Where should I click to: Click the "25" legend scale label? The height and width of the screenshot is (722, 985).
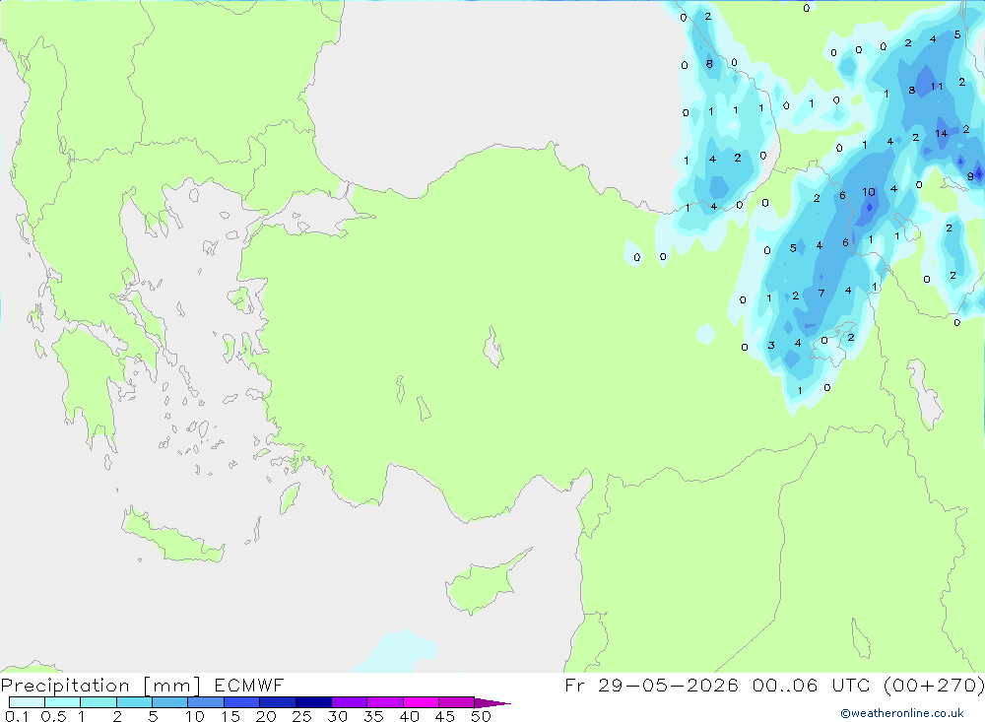coord(301,716)
